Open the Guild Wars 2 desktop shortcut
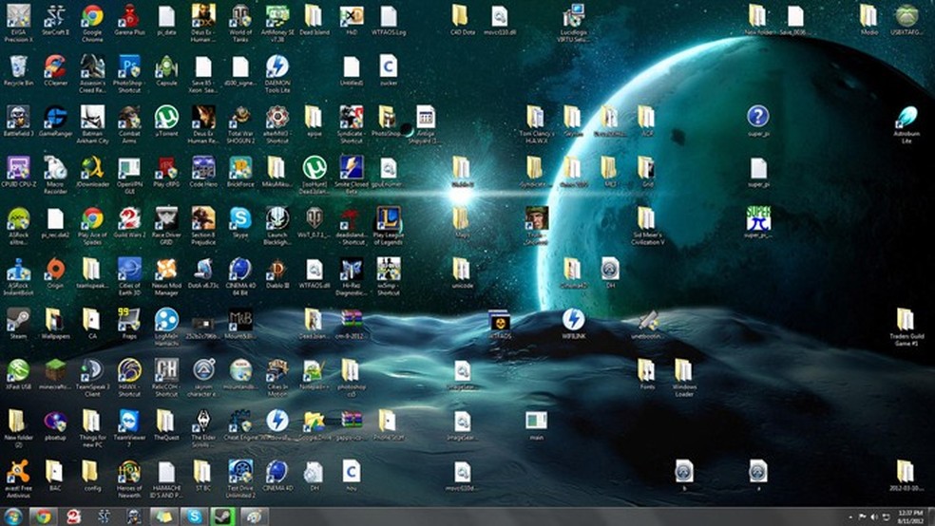Image resolution: width=935 pixels, height=526 pixels. [x=129, y=219]
